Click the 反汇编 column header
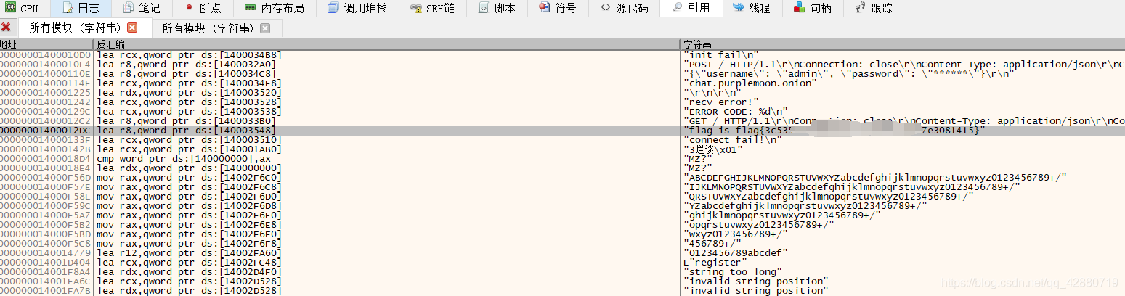Viewport: 1125px width, 296px height. [x=387, y=44]
